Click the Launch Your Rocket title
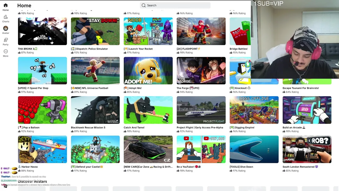Image resolution: width=339 pixels, height=191 pixels. click(x=138, y=49)
